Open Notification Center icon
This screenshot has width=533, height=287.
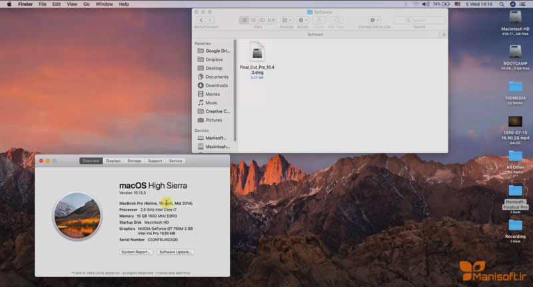tap(522, 4)
